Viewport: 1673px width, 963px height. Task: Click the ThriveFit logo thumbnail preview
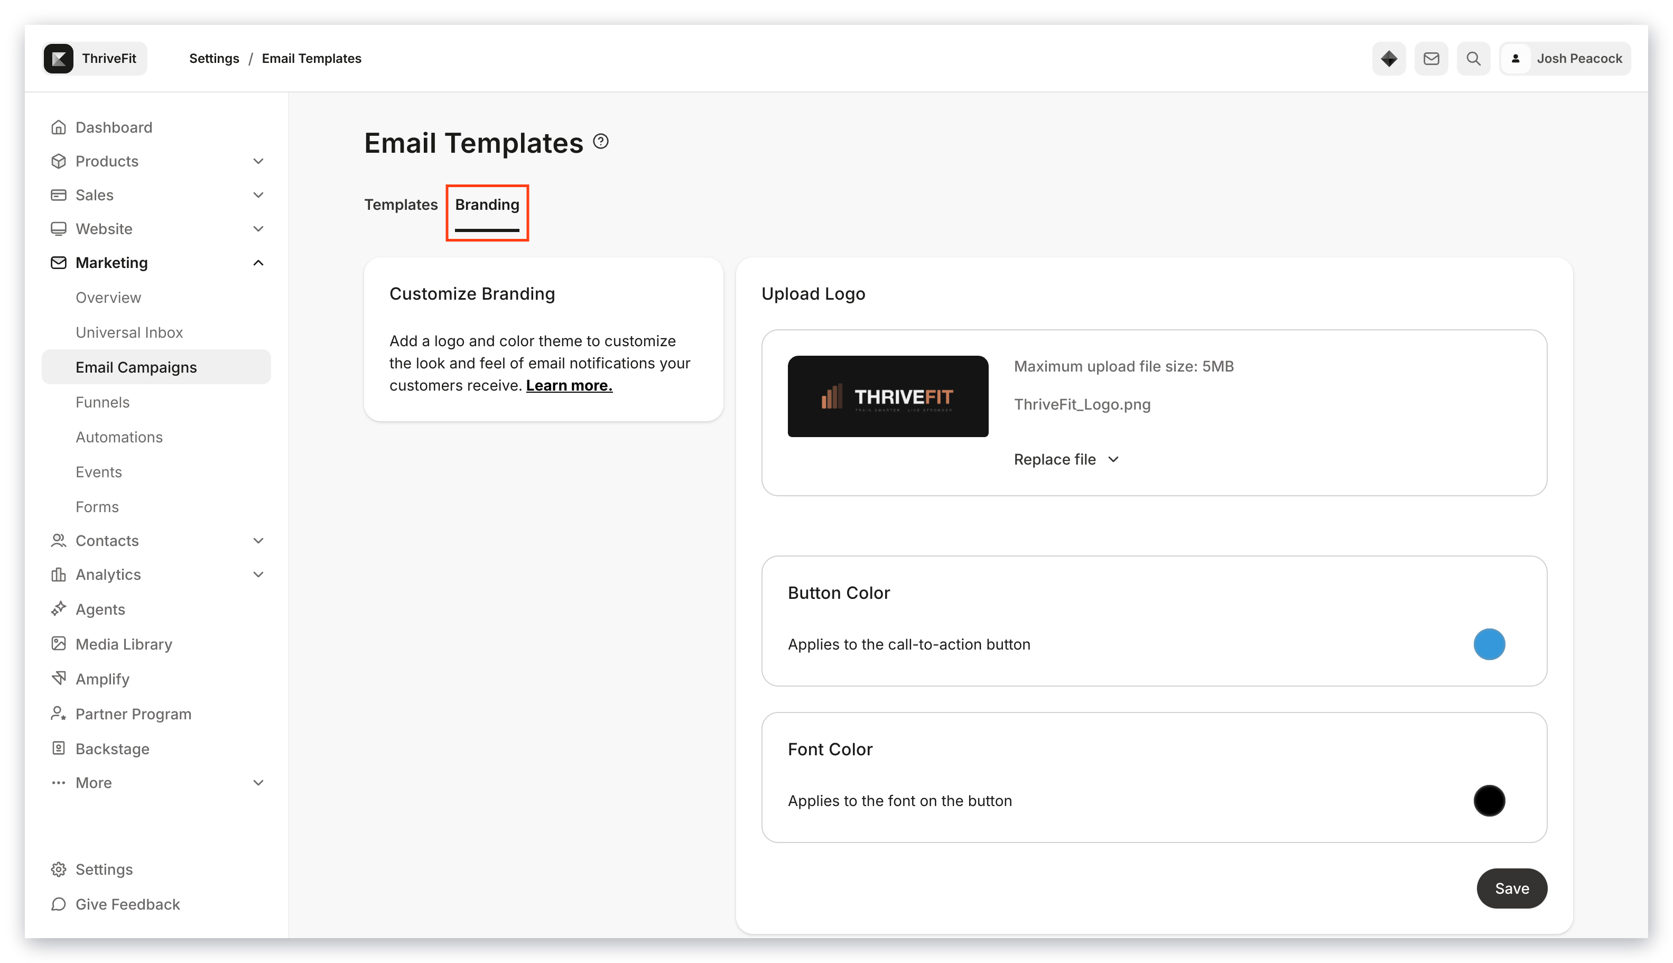coord(887,395)
